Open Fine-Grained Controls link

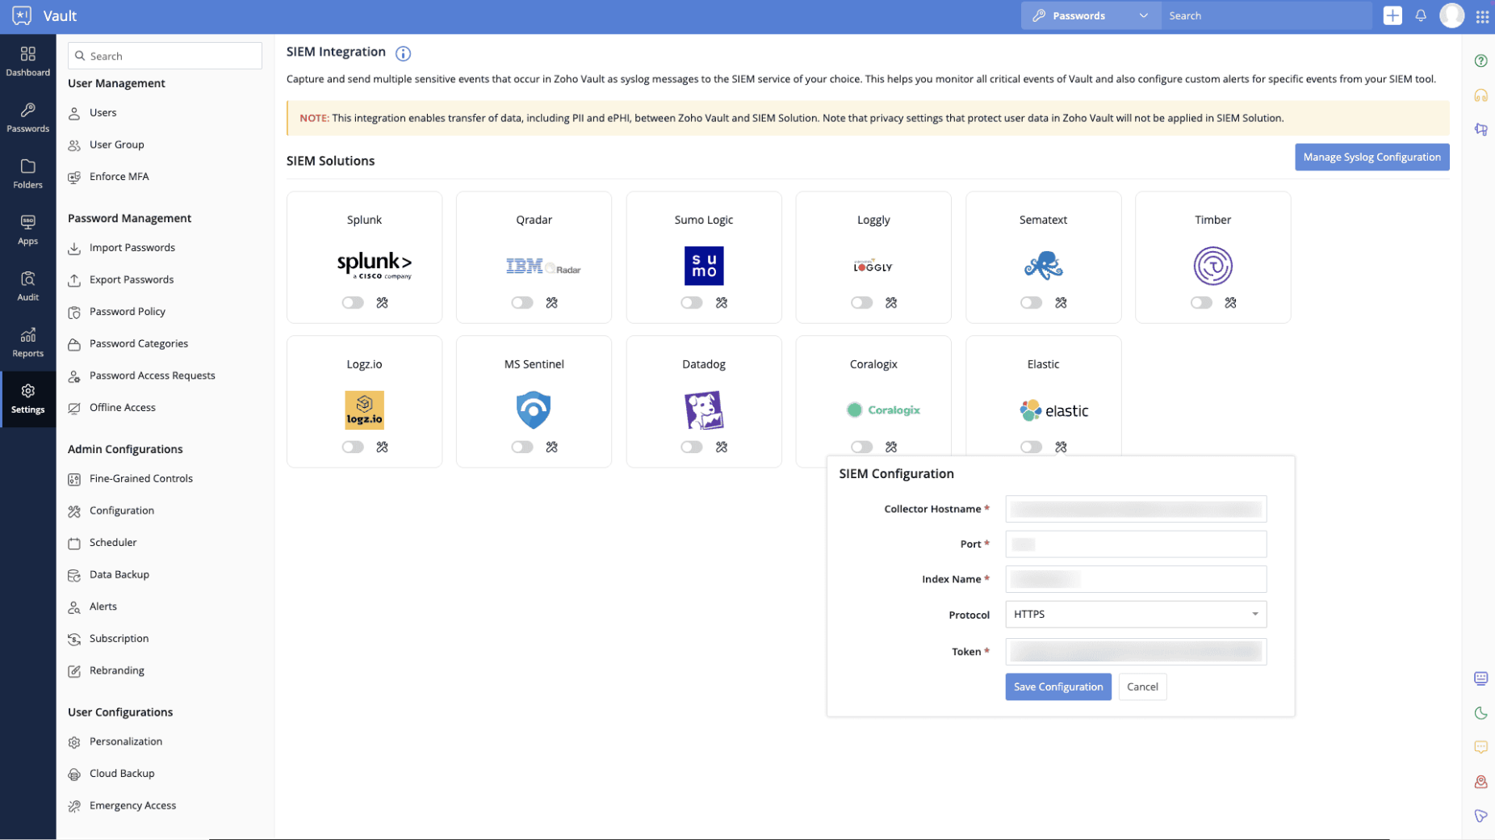coord(140,479)
